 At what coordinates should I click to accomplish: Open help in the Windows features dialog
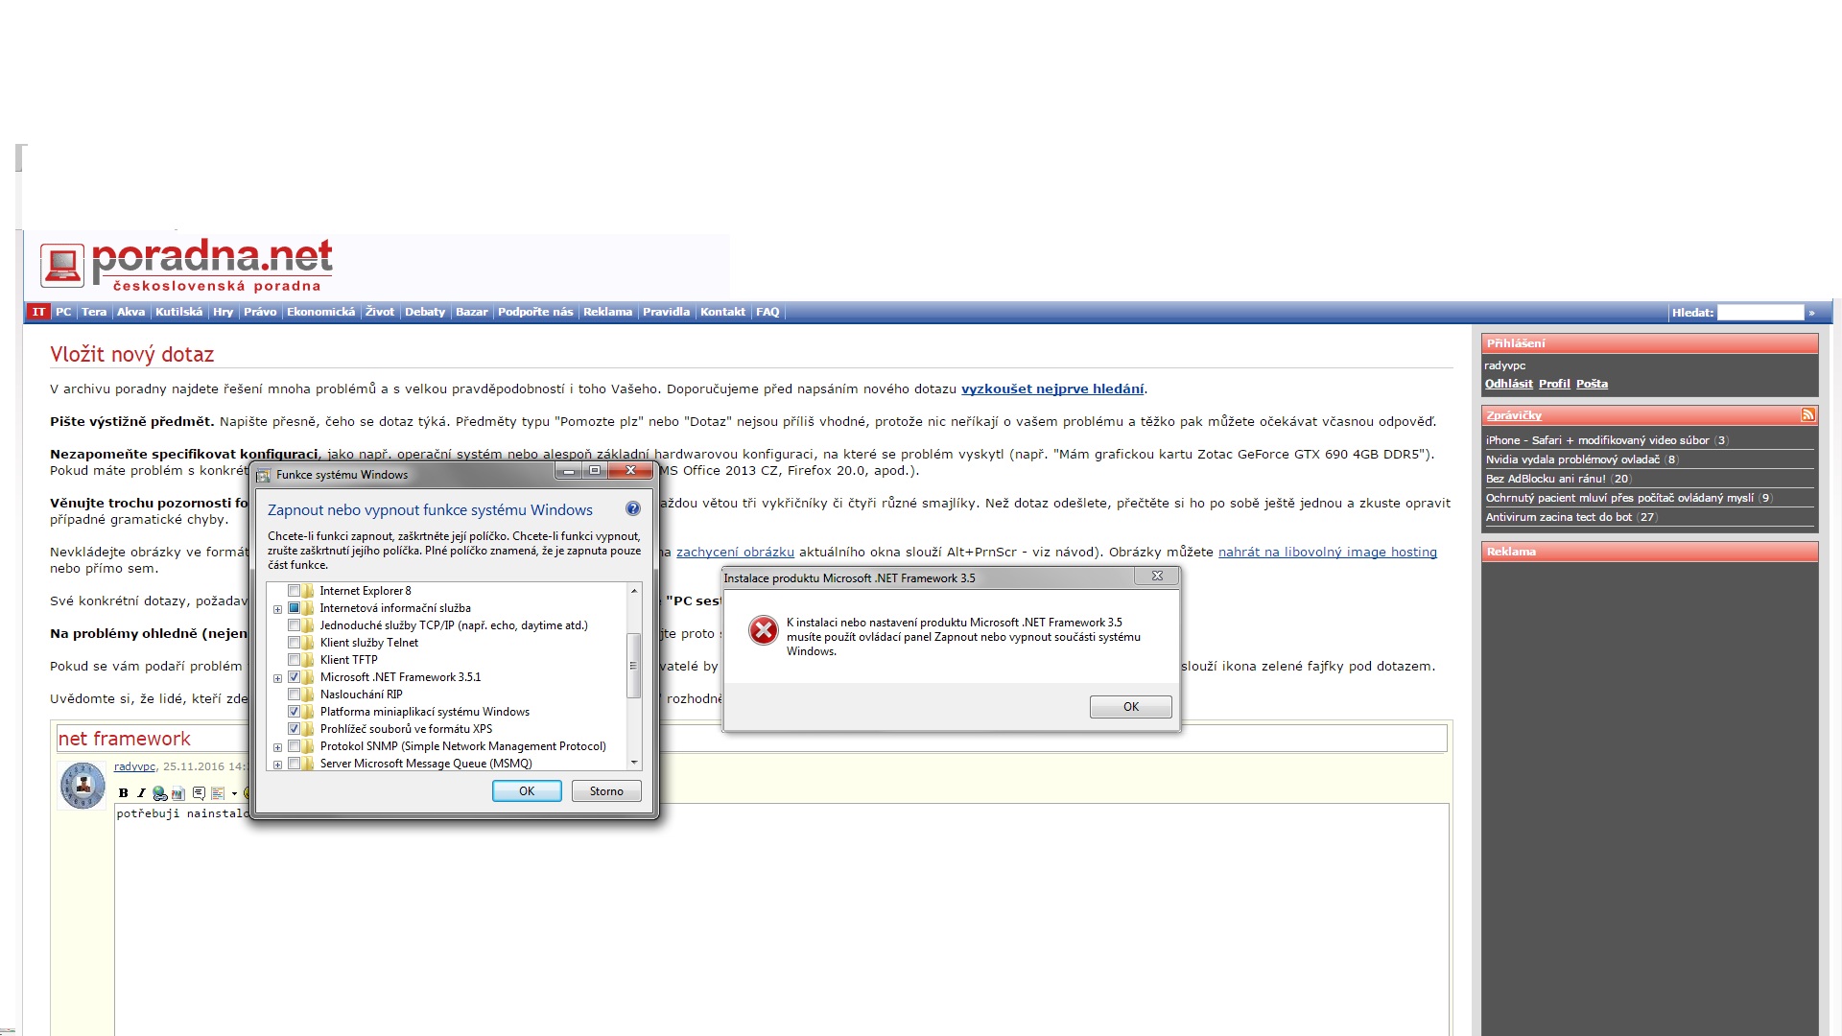[x=632, y=509]
